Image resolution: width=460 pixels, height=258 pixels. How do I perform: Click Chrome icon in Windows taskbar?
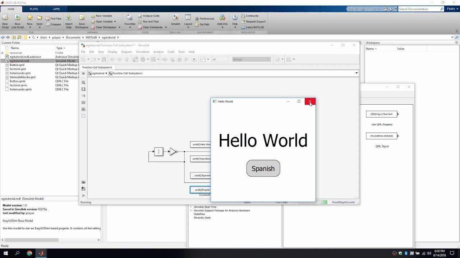click(29, 253)
